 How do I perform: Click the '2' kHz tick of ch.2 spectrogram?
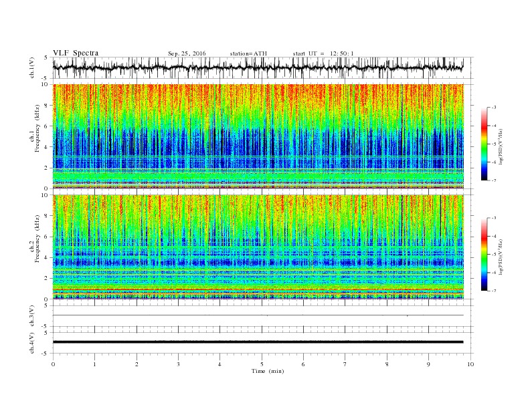coord(47,279)
